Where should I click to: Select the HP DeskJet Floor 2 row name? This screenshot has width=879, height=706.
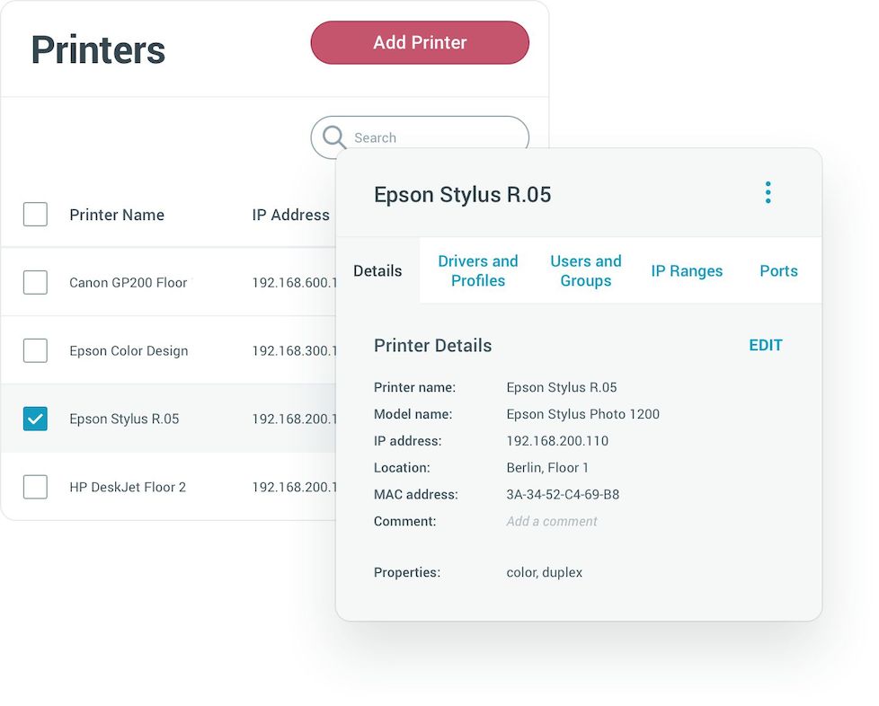click(x=128, y=488)
